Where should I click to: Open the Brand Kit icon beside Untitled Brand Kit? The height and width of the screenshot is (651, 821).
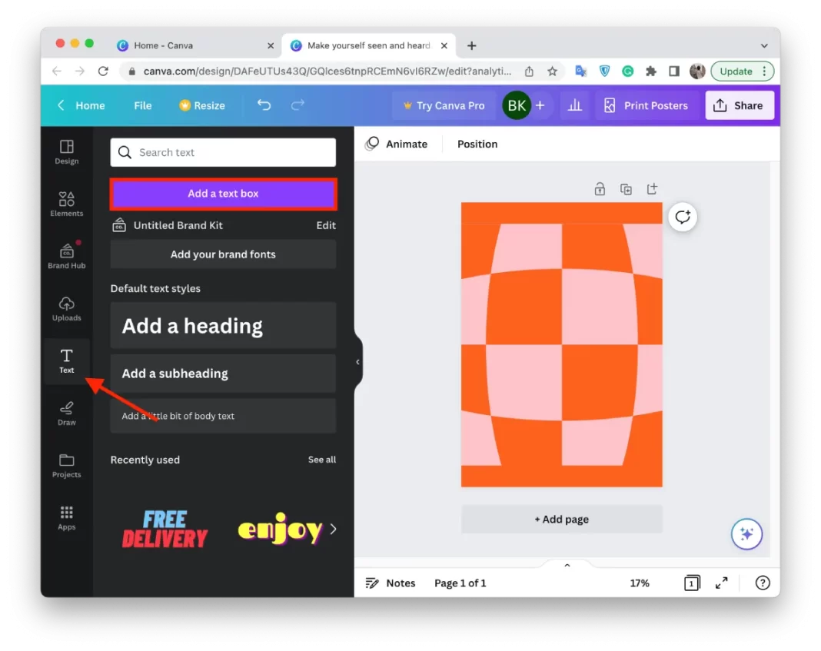[x=119, y=225]
